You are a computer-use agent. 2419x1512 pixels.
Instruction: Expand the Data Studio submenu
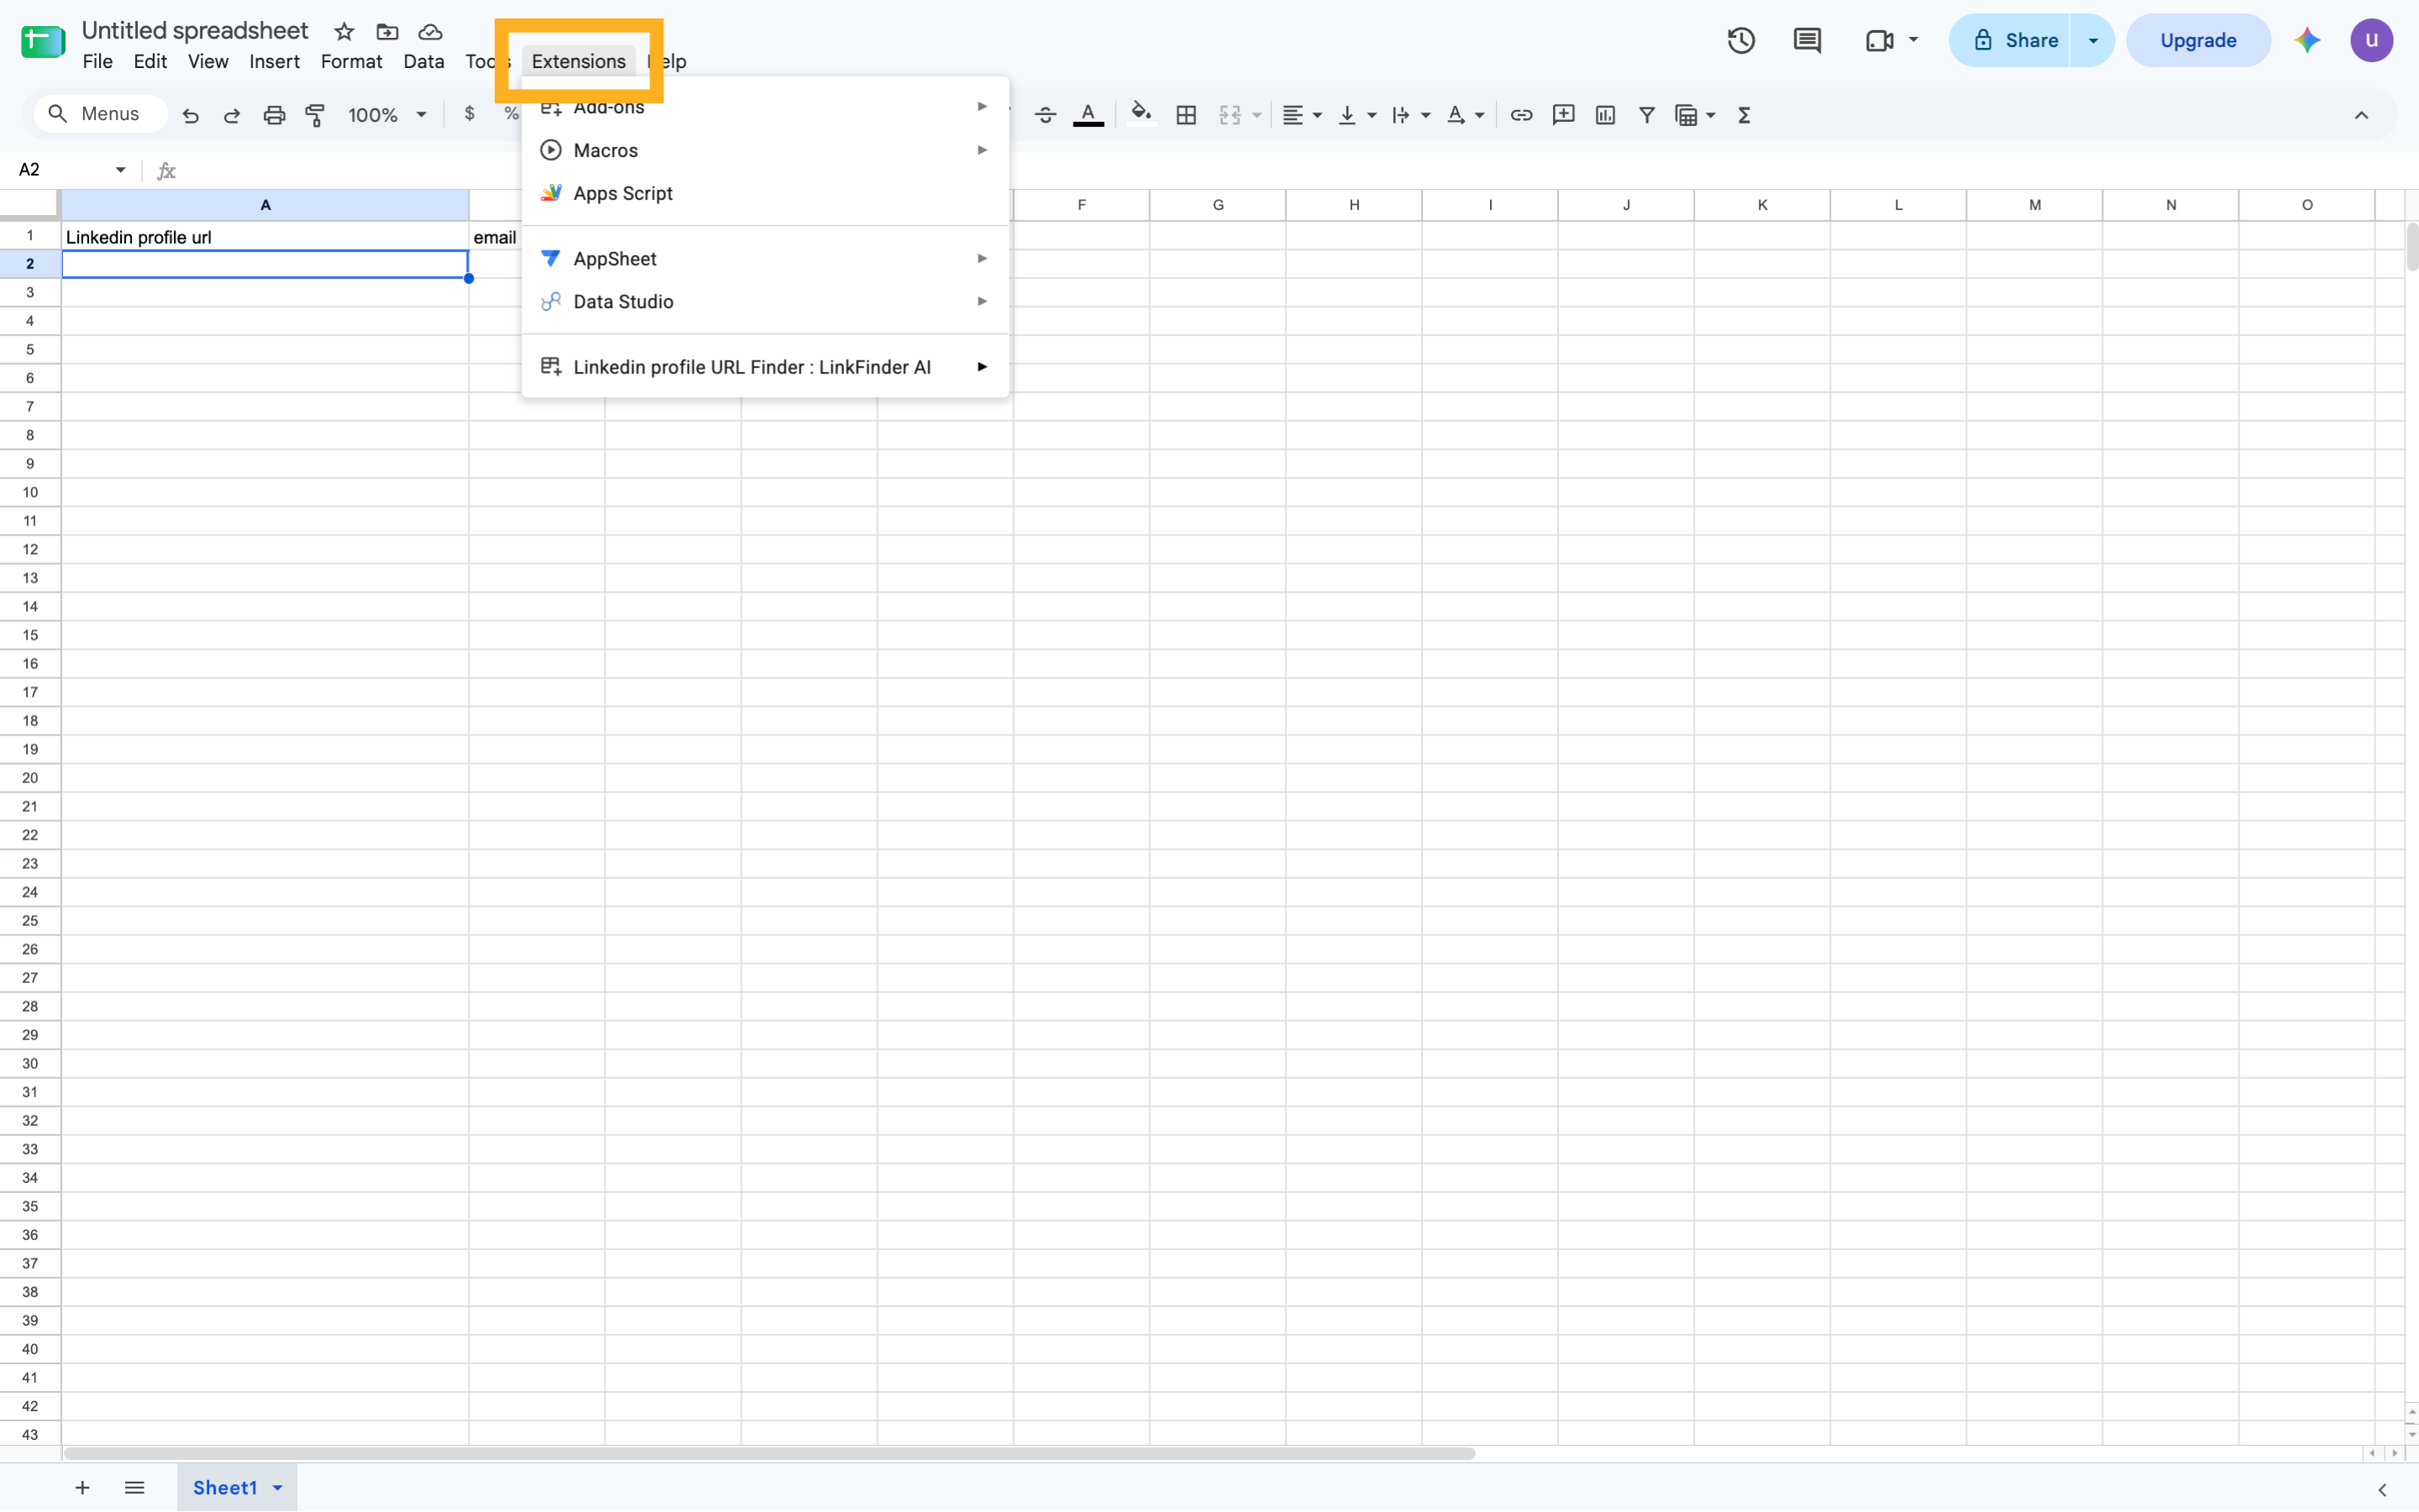[765, 302]
